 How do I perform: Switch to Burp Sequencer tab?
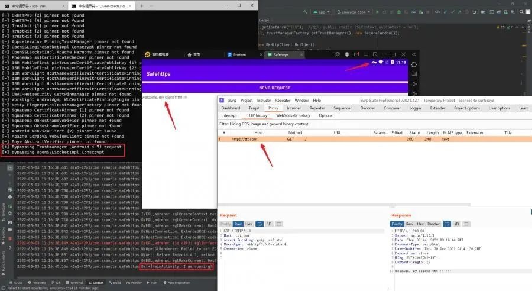coord(342,108)
